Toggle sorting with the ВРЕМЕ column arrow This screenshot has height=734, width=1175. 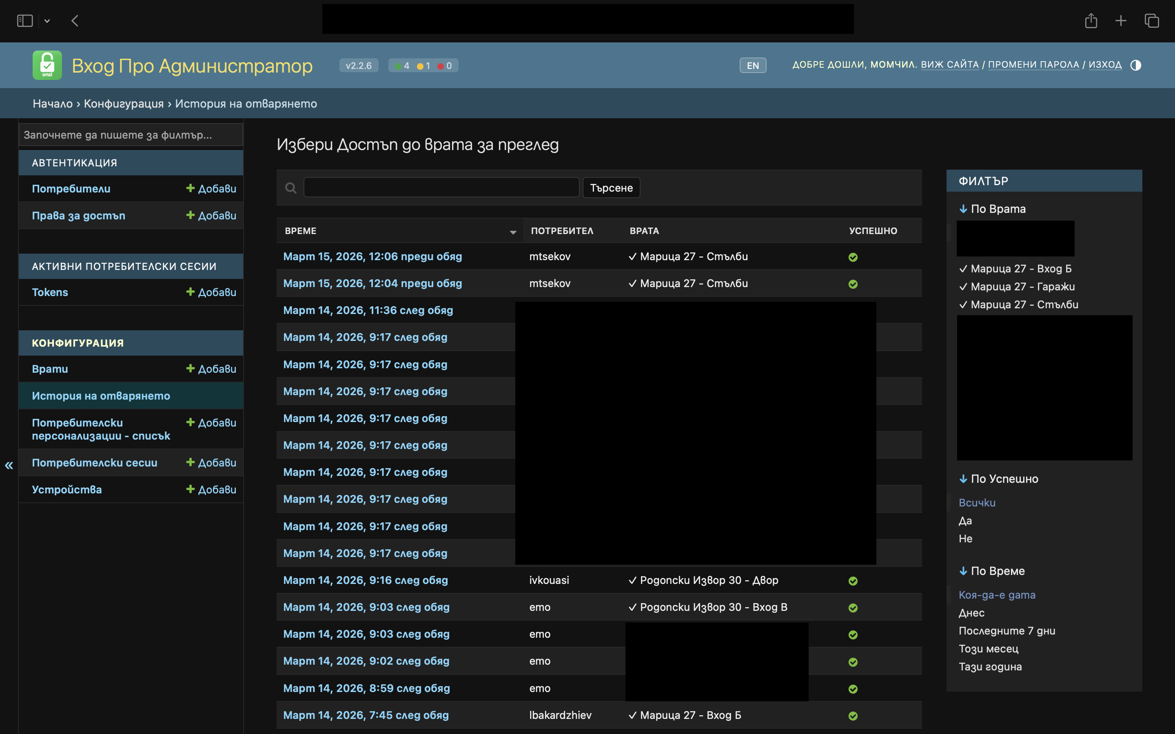click(x=513, y=232)
